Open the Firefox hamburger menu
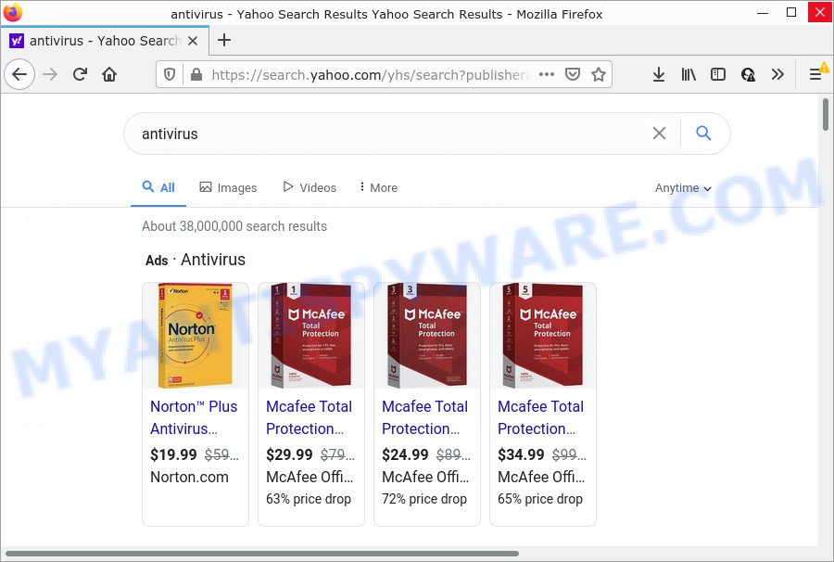 click(x=815, y=74)
